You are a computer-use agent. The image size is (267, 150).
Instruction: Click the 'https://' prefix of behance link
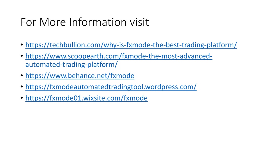point(38,76)
